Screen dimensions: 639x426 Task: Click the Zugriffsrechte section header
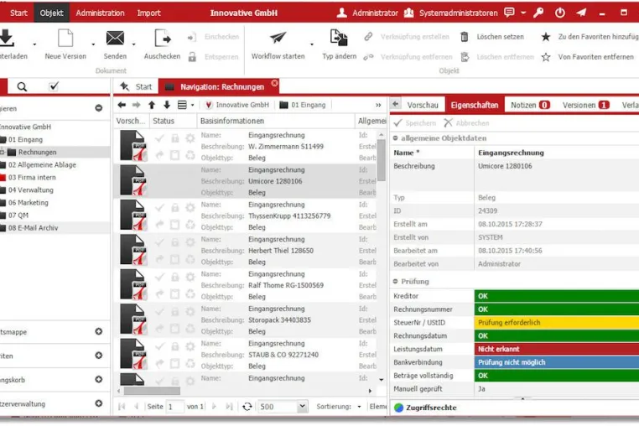431,408
